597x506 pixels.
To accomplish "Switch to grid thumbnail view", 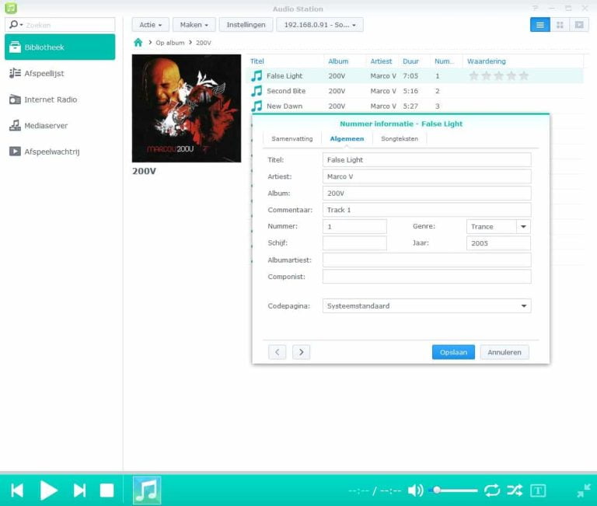I will point(560,25).
